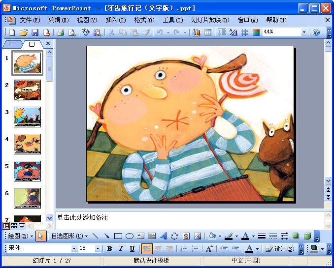Open 视图 menu
The image size is (334, 268).
click(x=87, y=20)
